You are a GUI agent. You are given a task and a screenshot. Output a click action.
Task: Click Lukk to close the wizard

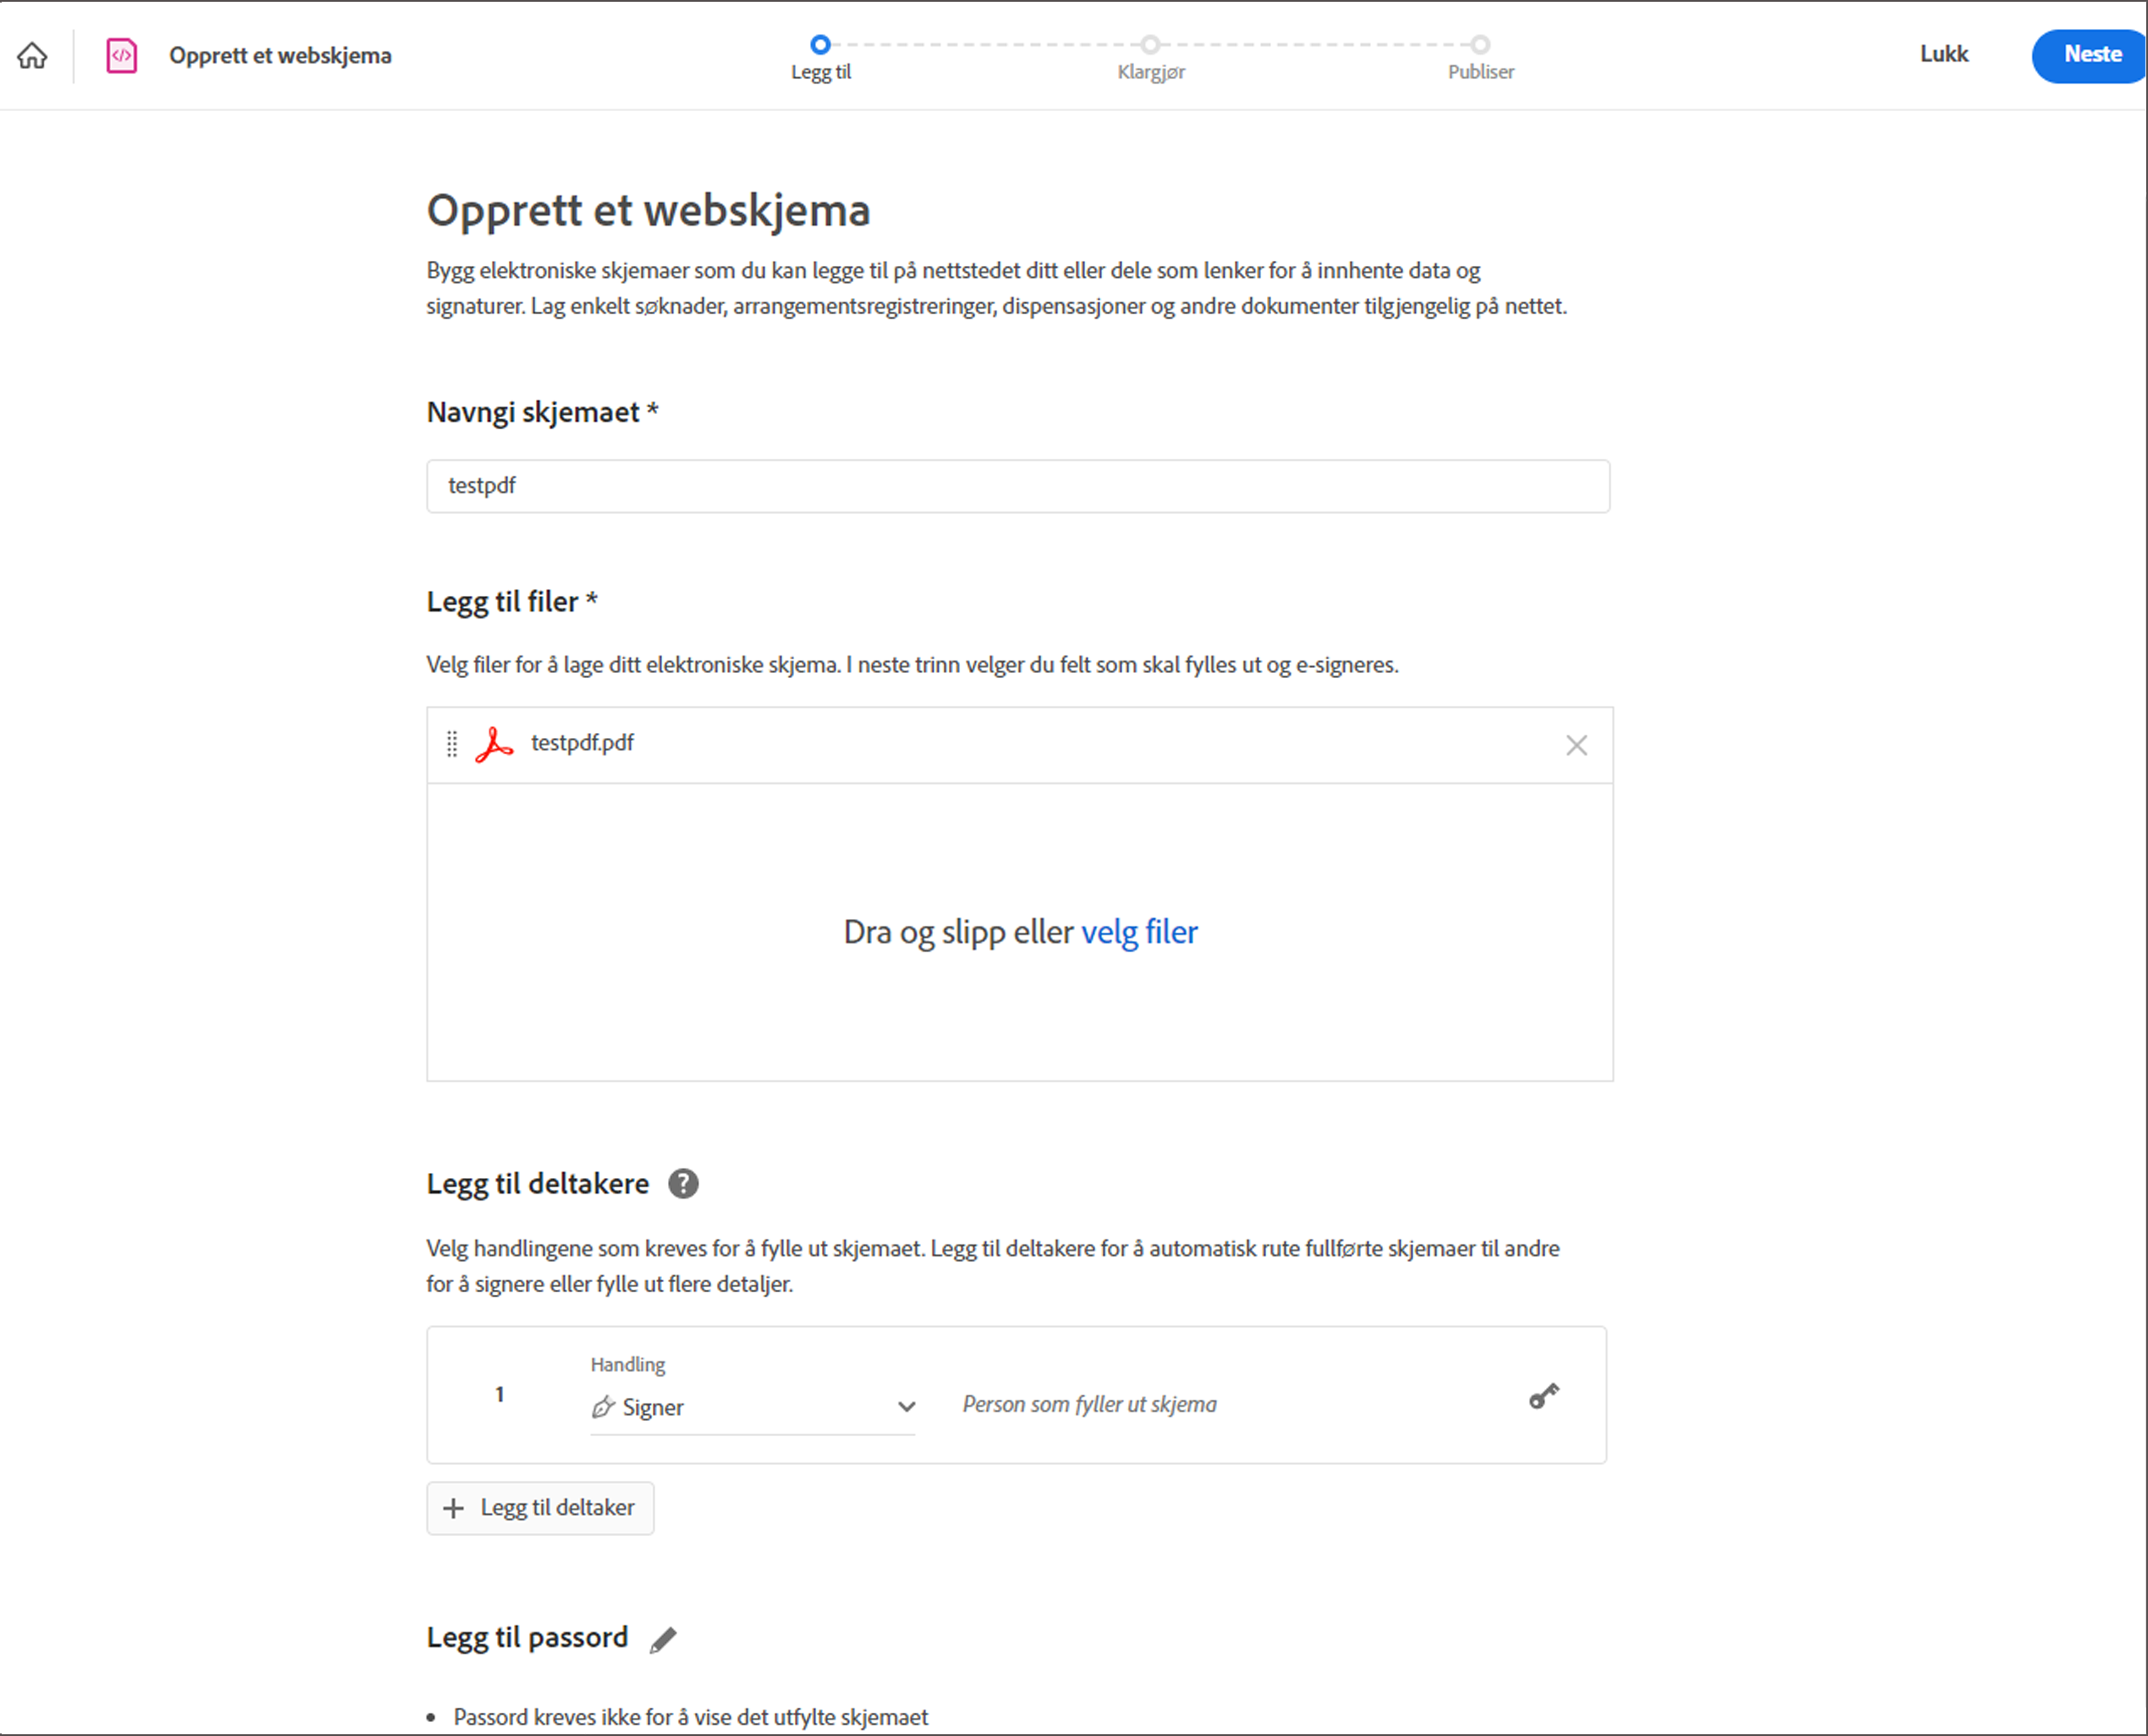[1943, 54]
